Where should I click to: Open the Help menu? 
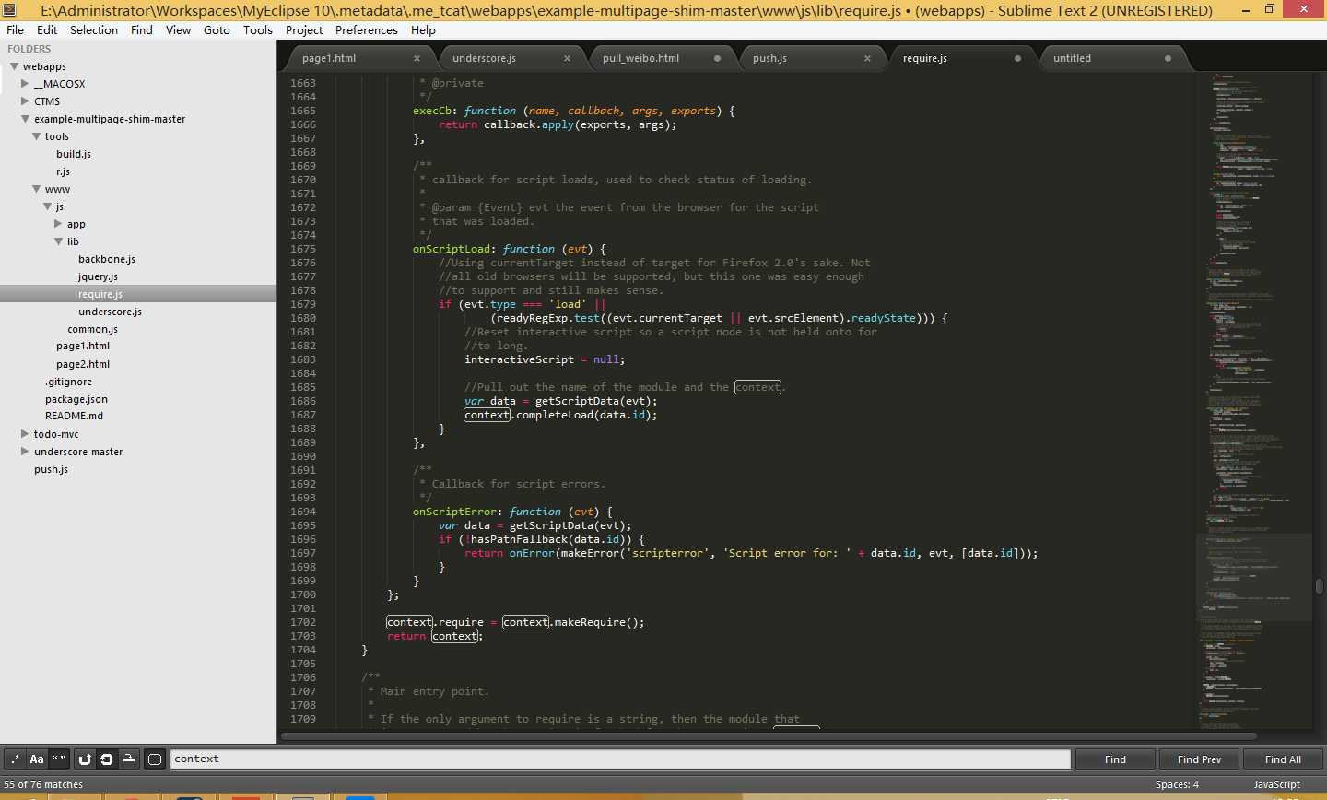coord(423,30)
